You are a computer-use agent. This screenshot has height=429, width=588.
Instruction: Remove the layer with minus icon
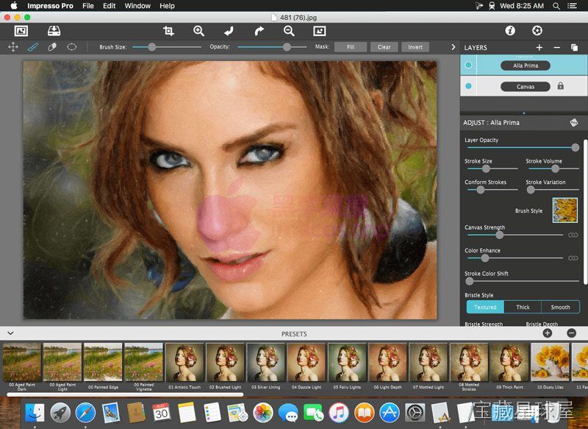pyautogui.click(x=557, y=47)
